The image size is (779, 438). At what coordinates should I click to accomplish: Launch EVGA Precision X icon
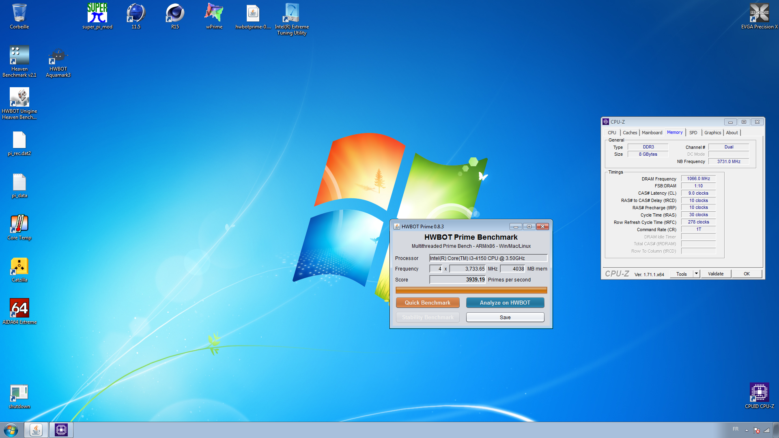759,16
